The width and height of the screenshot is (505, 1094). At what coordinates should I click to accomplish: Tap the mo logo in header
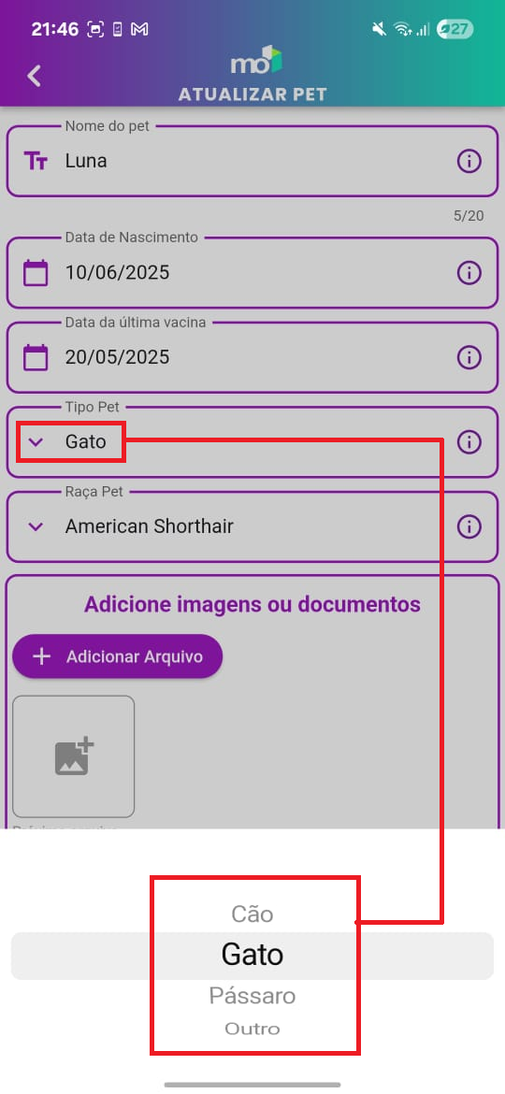click(256, 61)
